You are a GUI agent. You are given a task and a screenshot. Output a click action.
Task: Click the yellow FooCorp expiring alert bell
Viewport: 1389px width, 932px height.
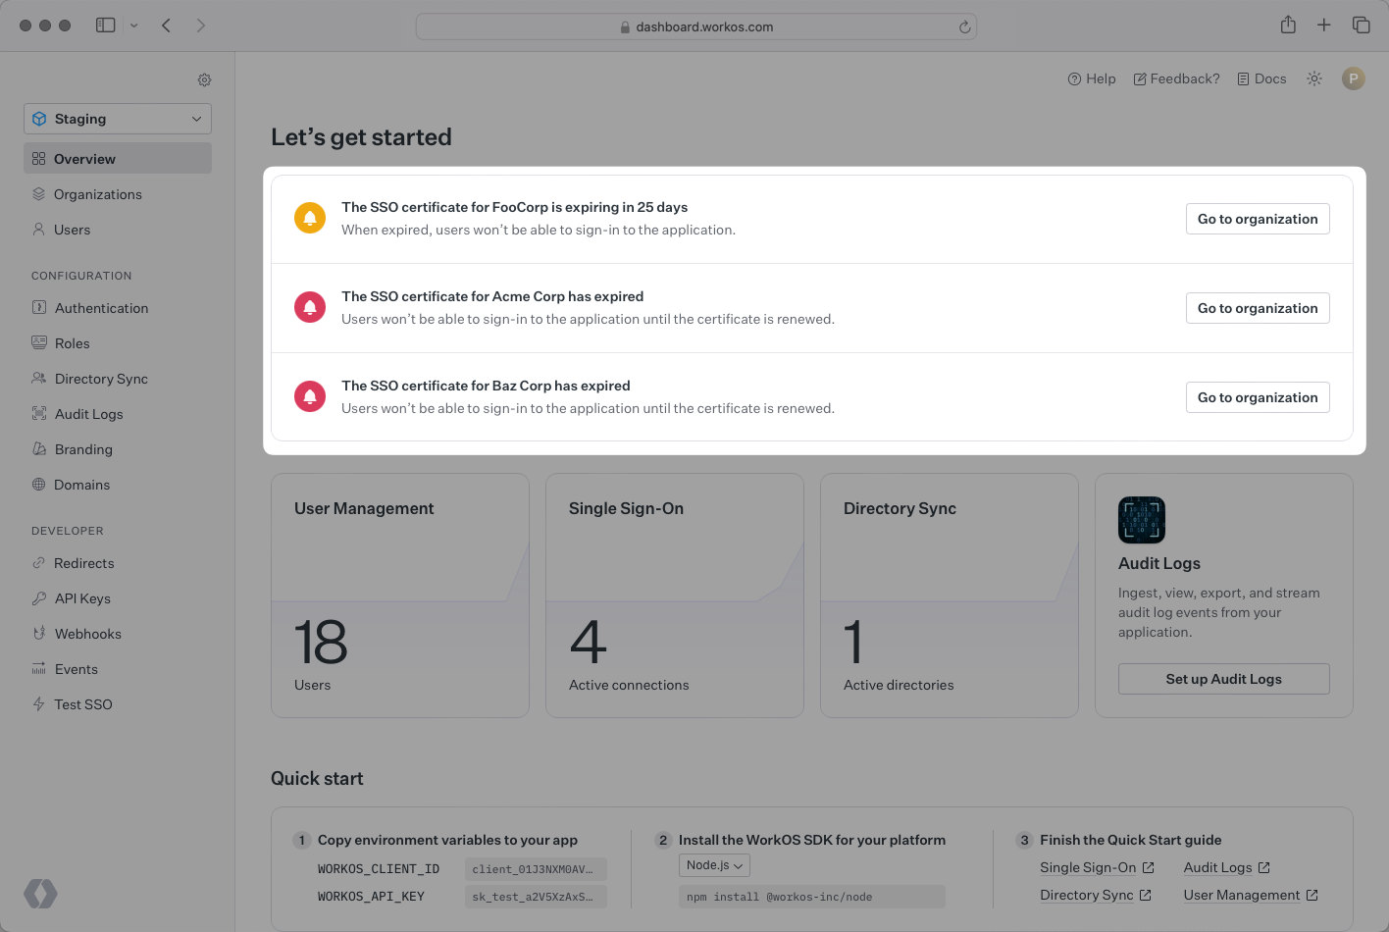(x=310, y=218)
